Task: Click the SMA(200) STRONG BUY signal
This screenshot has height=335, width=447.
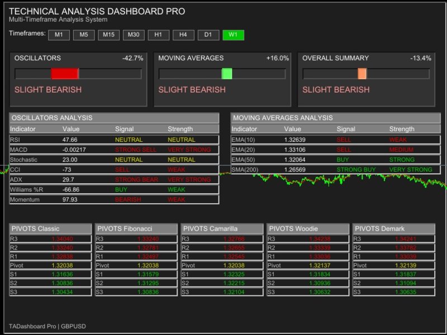Action: tap(356, 170)
